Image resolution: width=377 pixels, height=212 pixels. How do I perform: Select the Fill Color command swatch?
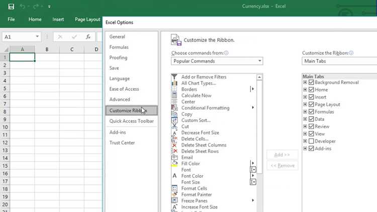point(174,164)
